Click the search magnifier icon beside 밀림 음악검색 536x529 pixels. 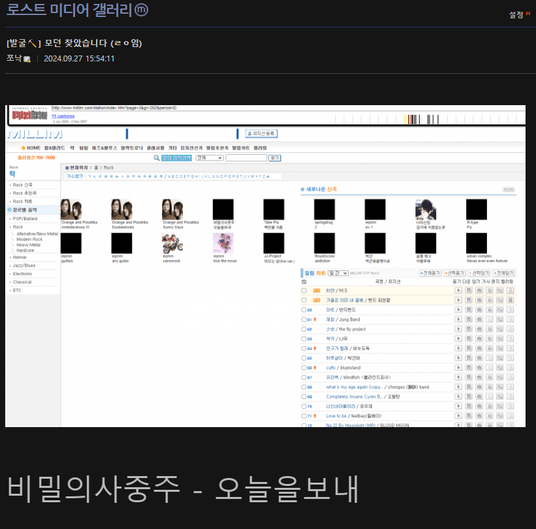pos(157,157)
